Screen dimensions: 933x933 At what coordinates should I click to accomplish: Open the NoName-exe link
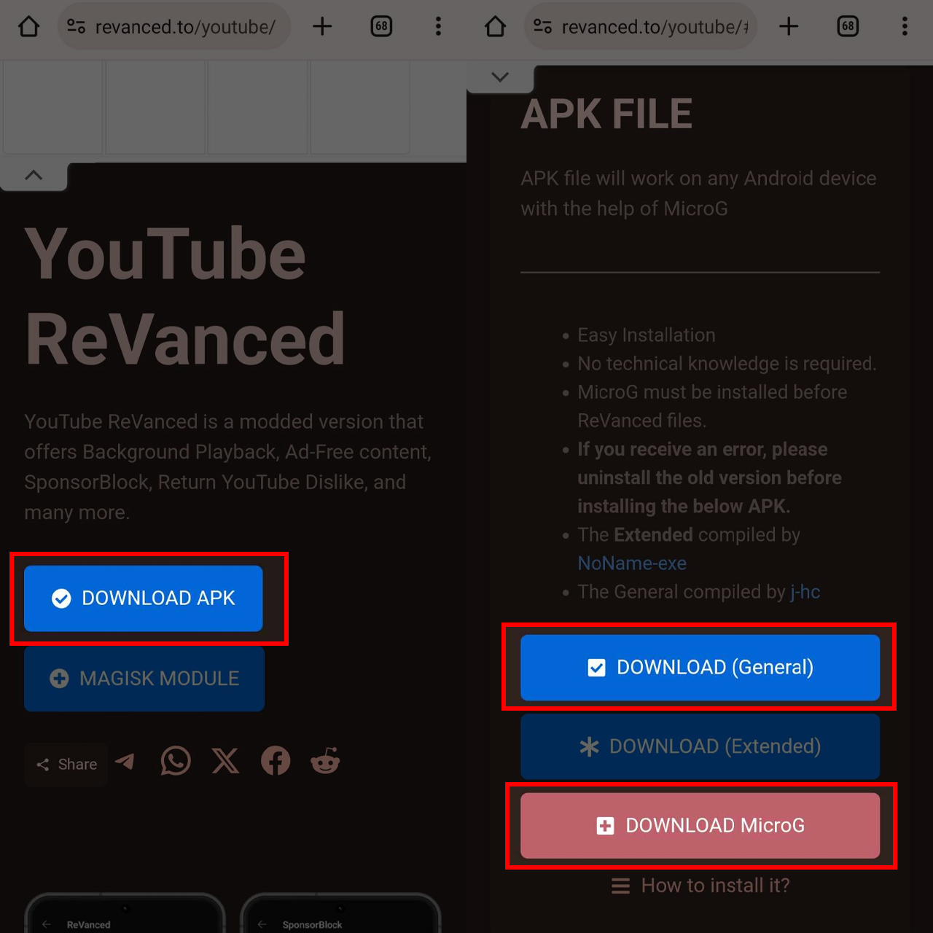(x=632, y=563)
